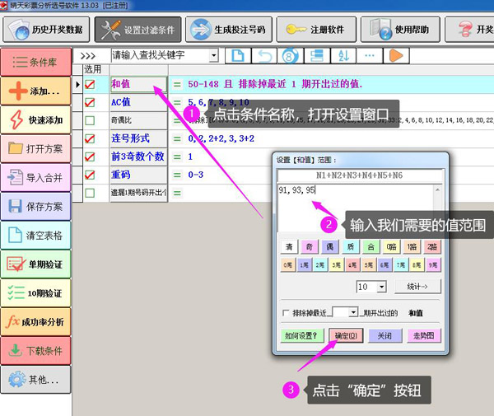Click the undo arrow icon
The width and height of the screenshot is (494, 416).
pos(263,56)
